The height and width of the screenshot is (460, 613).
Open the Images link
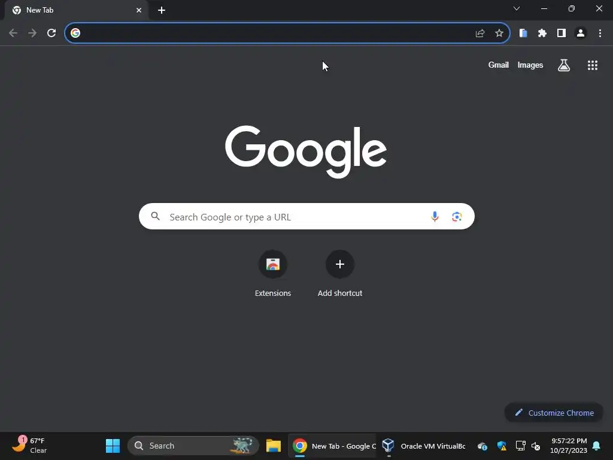[x=530, y=65]
